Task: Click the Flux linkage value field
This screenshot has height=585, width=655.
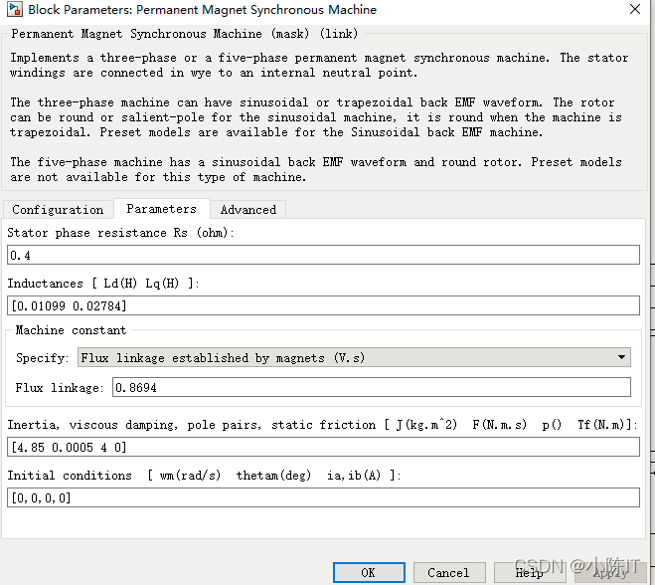Action: (372, 387)
